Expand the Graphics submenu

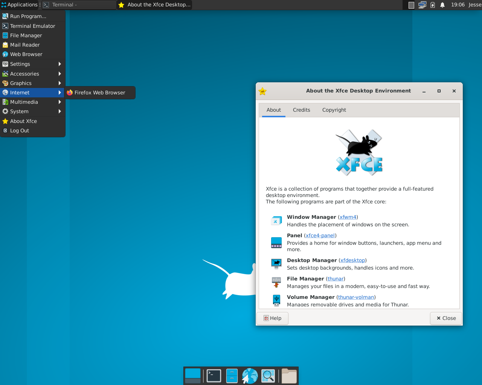click(33, 83)
